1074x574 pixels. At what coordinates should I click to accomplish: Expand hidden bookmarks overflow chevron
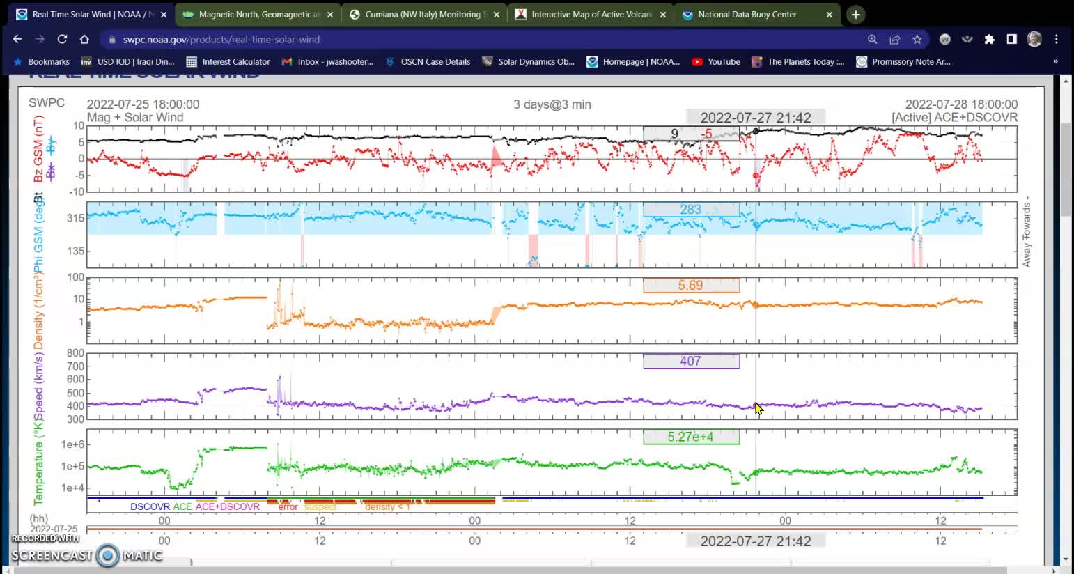click(1055, 62)
